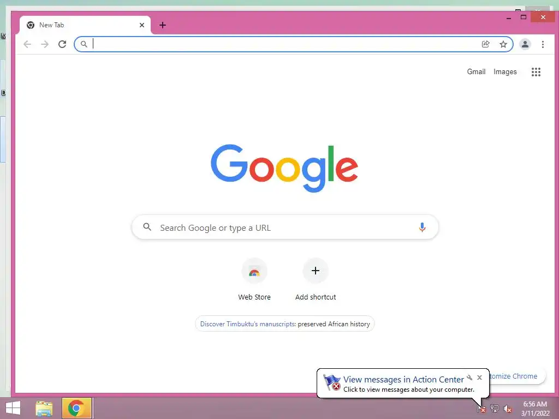This screenshot has height=419, width=559.
Task: Click the Action Center flag tray icon
Action: 481,409
